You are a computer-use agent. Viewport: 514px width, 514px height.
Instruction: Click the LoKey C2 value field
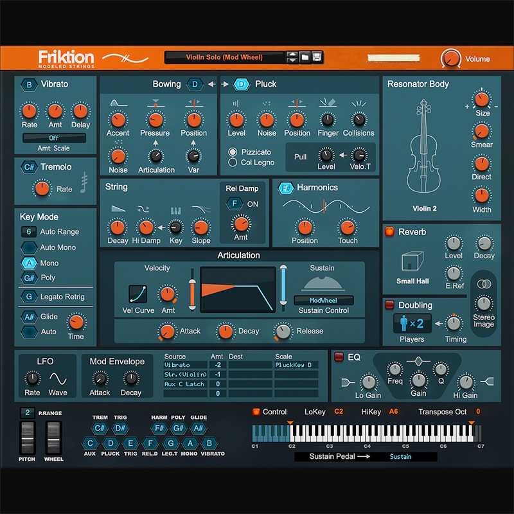tap(339, 411)
